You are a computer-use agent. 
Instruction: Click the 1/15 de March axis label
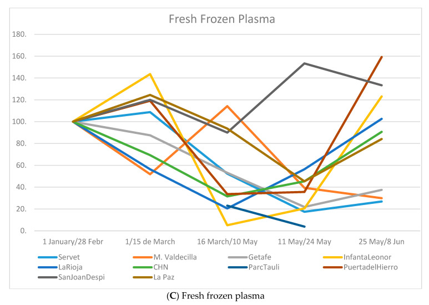point(150,242)
